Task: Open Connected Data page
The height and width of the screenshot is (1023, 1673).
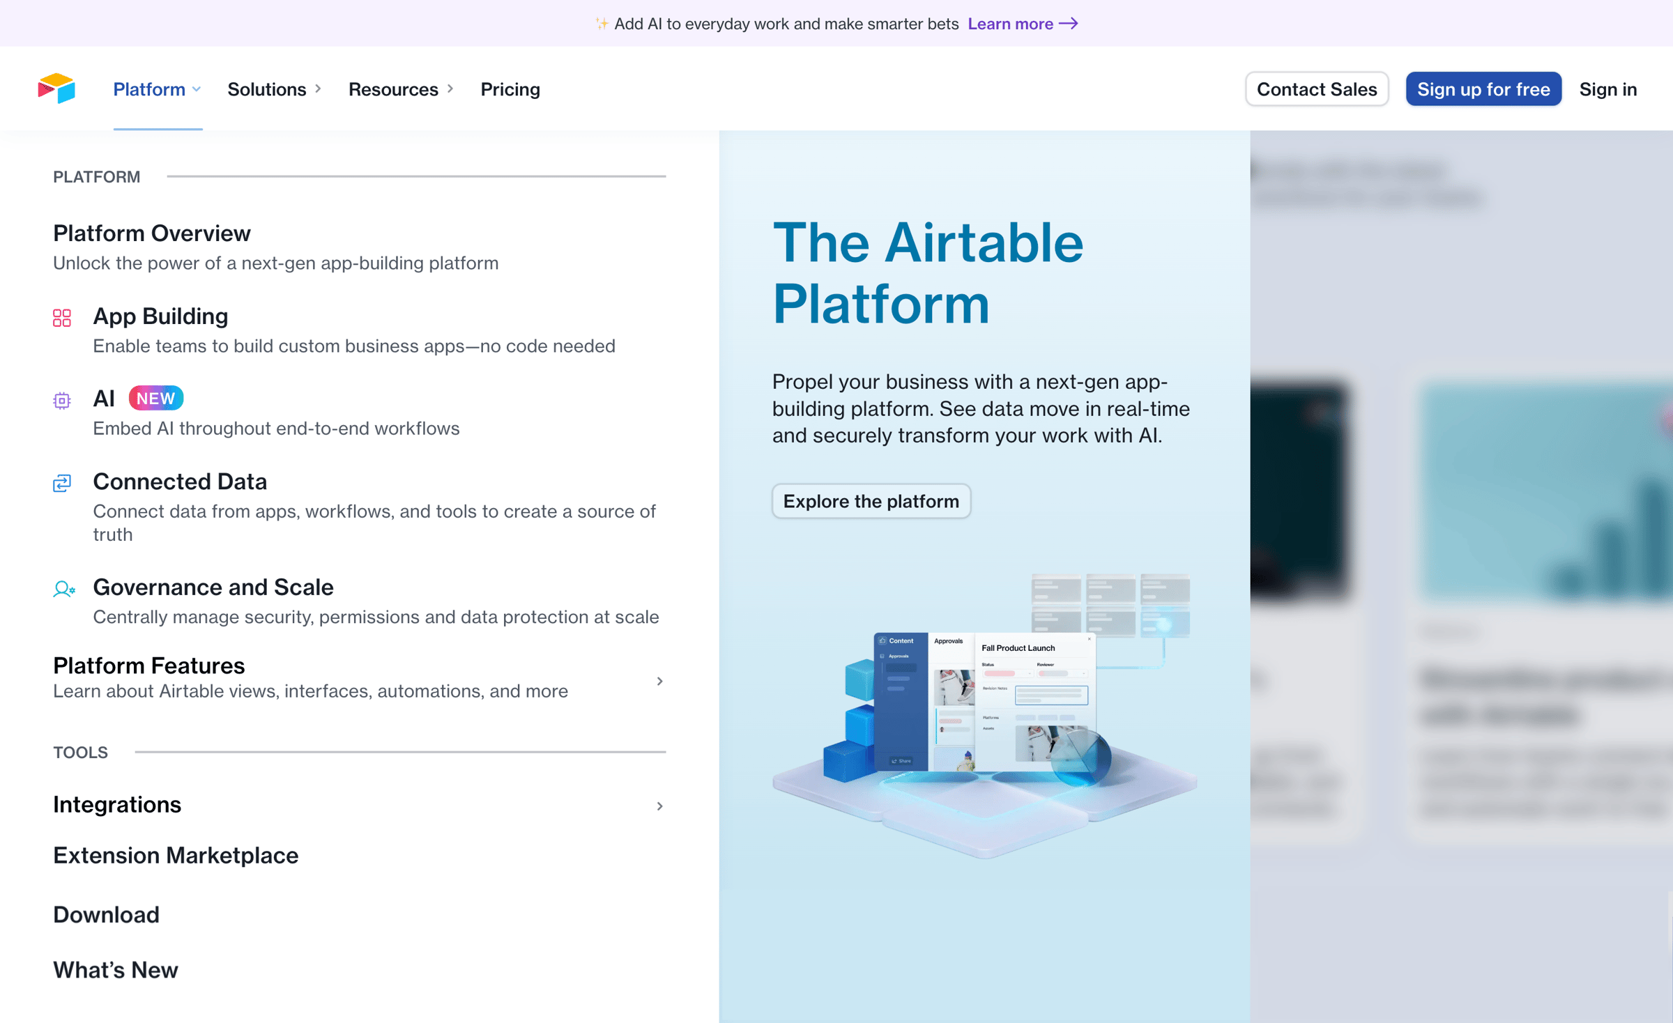Action: click(x=180, y=482)
